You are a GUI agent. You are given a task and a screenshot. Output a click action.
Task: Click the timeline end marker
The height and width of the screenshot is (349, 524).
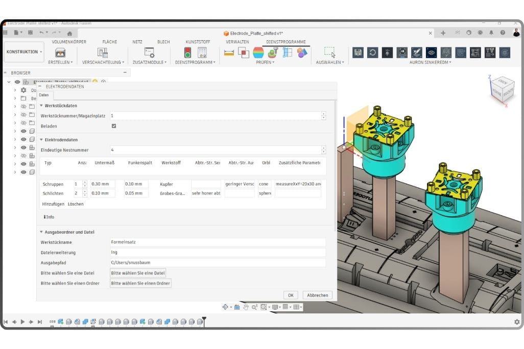coord(204,321)
